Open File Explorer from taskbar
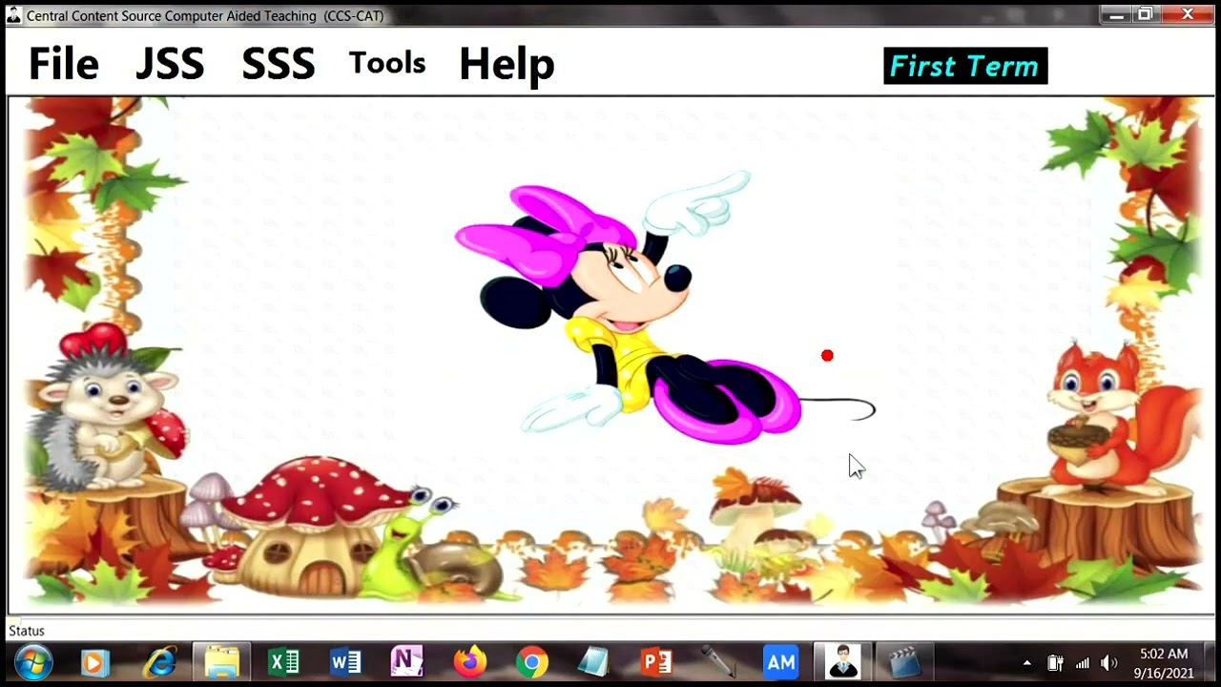The image size is (1221, 687). (x=221, y=661)
